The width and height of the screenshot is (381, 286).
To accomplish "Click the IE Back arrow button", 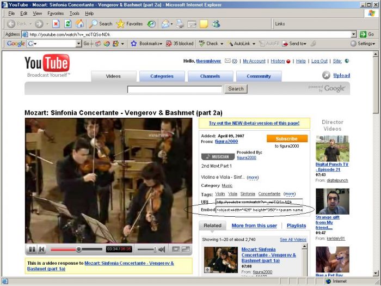I will pos(11,24).
